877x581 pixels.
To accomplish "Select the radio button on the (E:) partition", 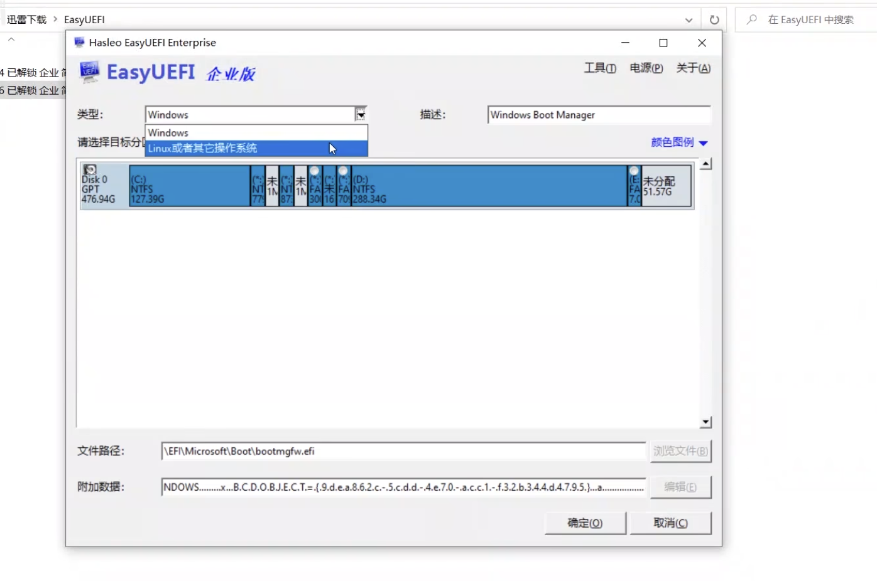I will (634, 171).
